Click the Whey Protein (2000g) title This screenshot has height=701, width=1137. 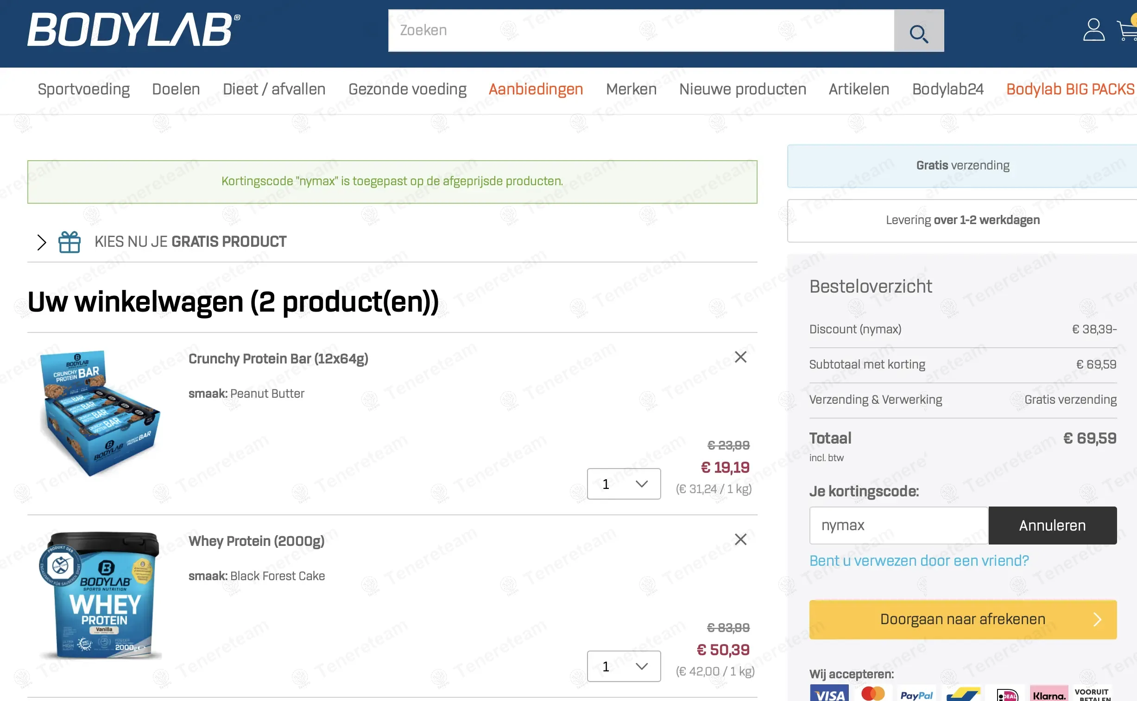click(x=257, y=541)
